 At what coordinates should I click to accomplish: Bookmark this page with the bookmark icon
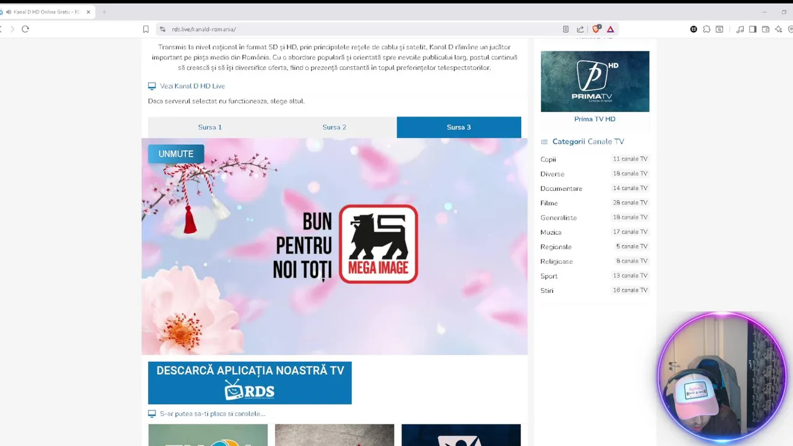[x=146, y=29]
